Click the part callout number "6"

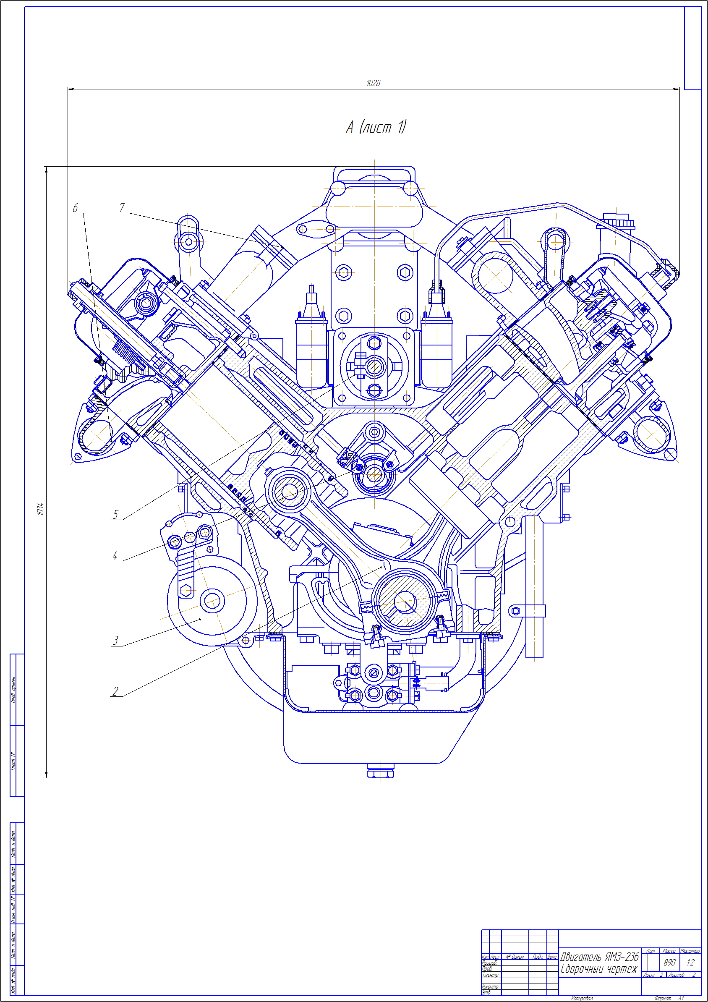pos(76,208)
